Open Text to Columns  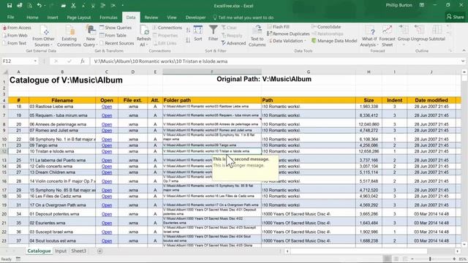[257, 36]
